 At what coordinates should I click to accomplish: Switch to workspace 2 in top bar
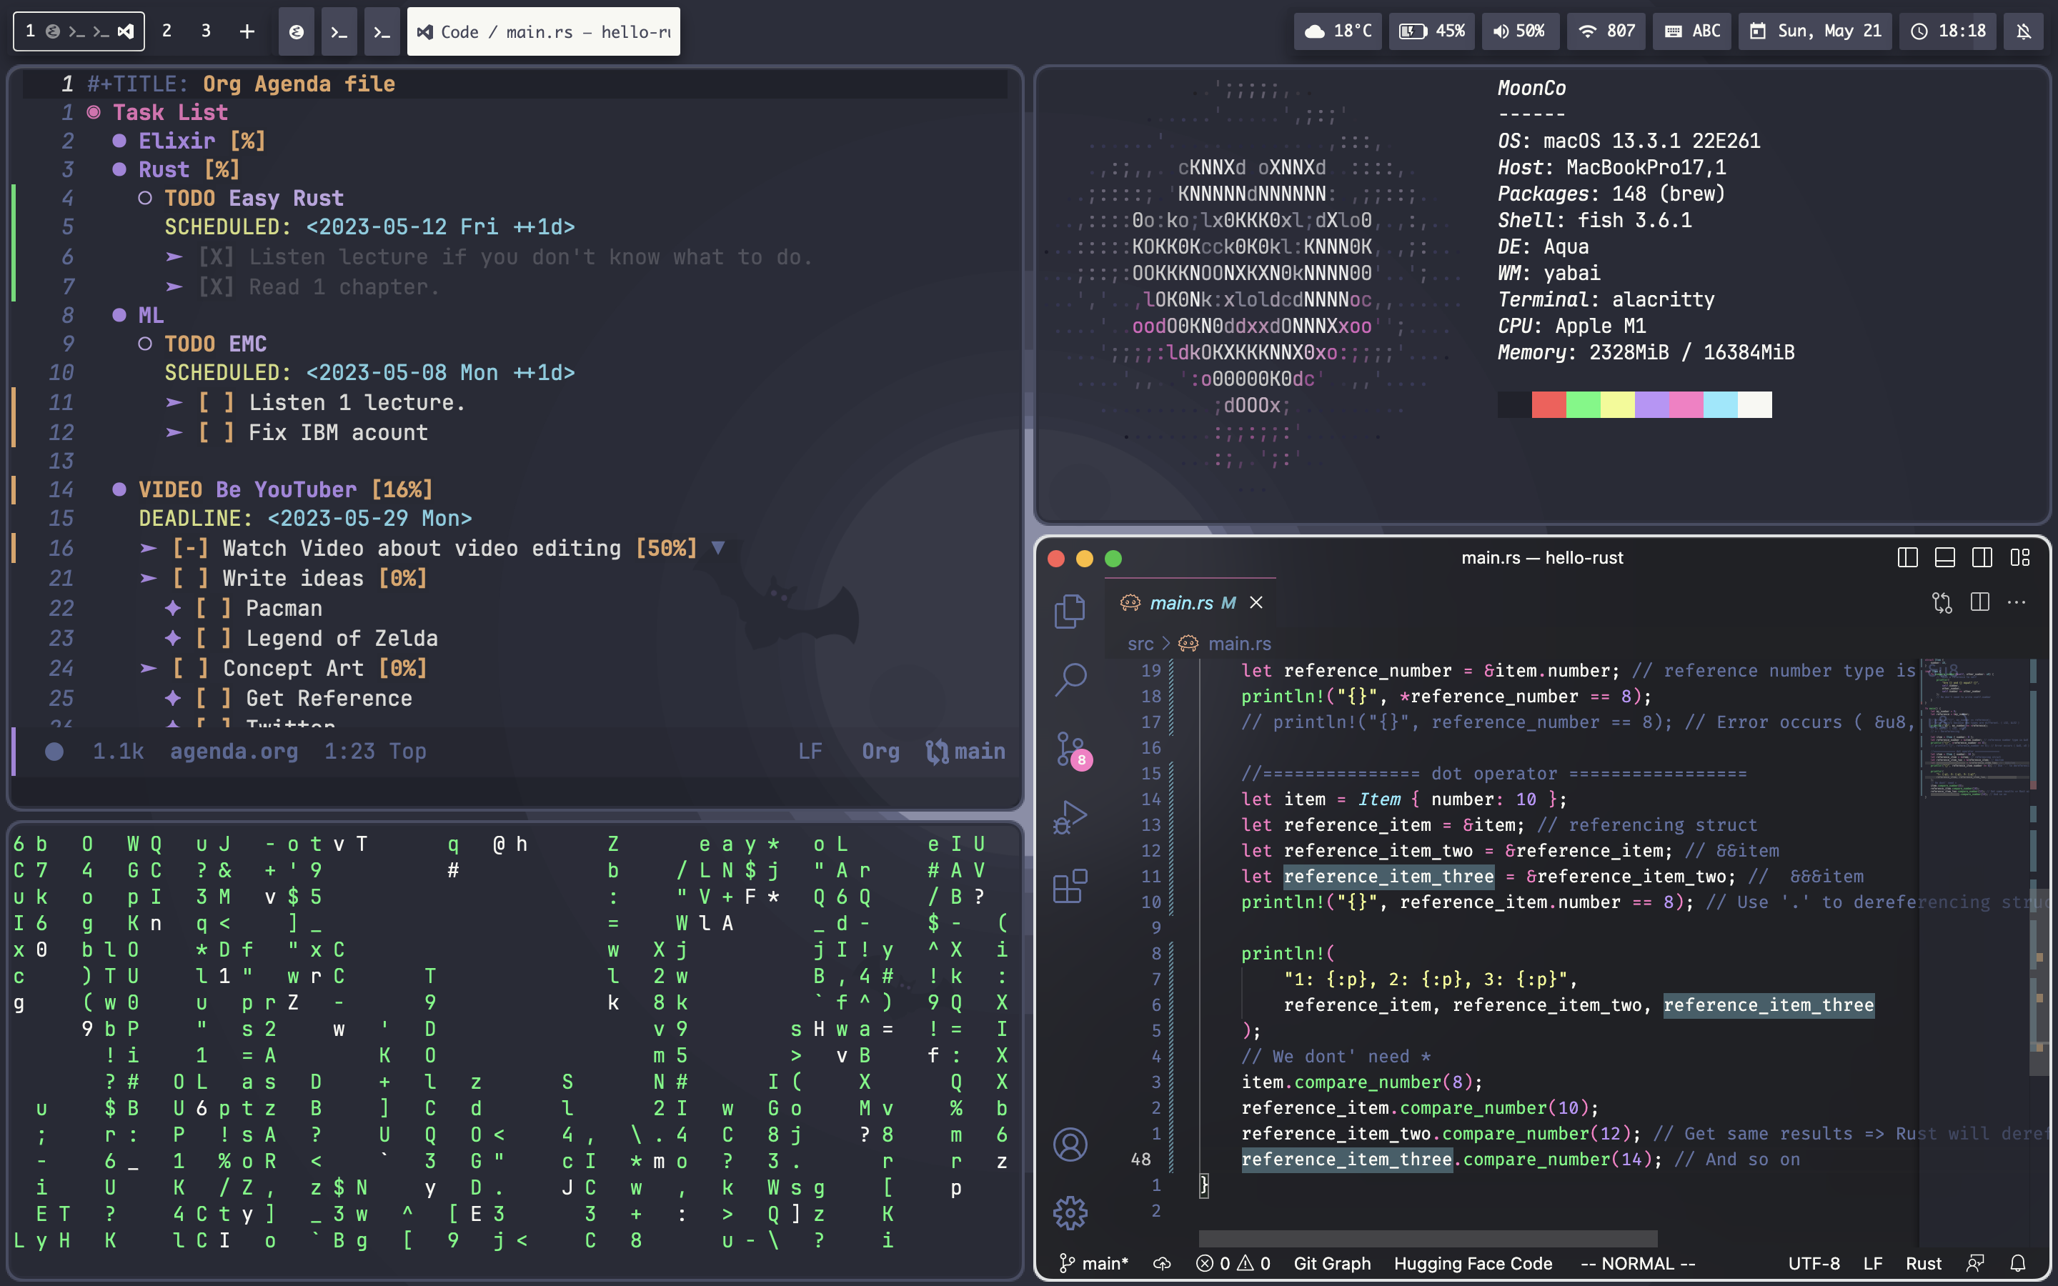pyautogui.click(x=166, y=31)
